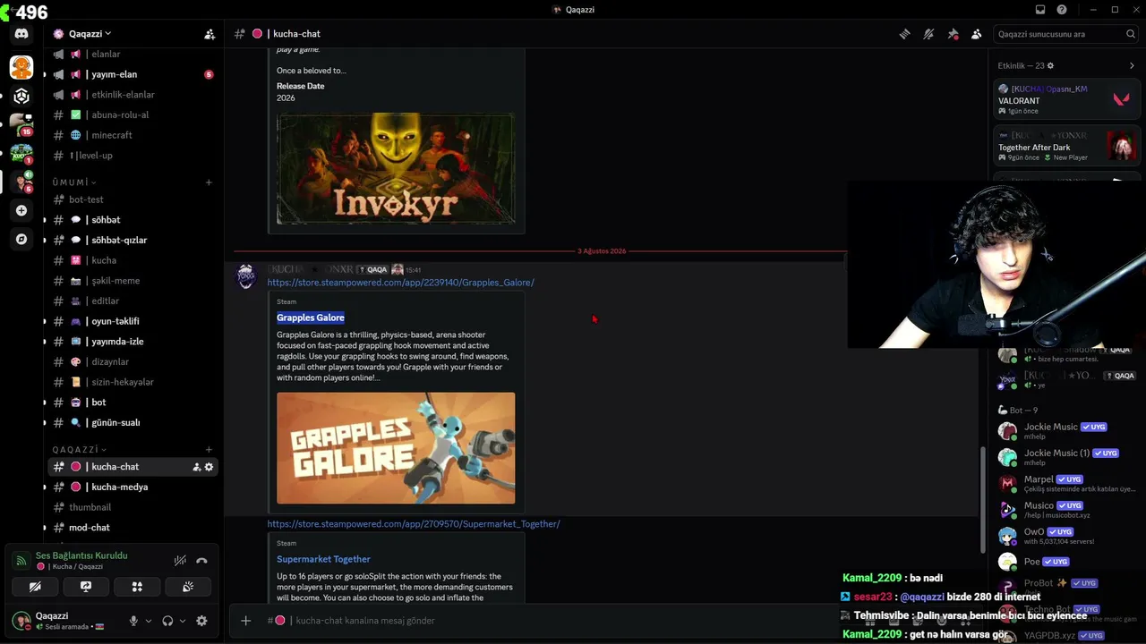Open Discord direct messages home icon
Image resolution: width=1146 pixels, height=644 pixels.
21,34
